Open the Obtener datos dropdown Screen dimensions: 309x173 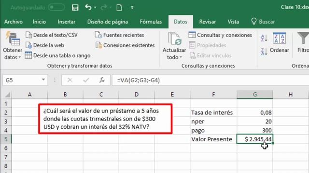click(12, 46)
